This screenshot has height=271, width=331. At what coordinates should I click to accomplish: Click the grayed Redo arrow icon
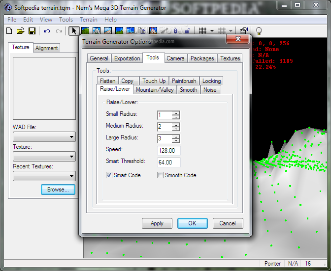click(59, 31)
